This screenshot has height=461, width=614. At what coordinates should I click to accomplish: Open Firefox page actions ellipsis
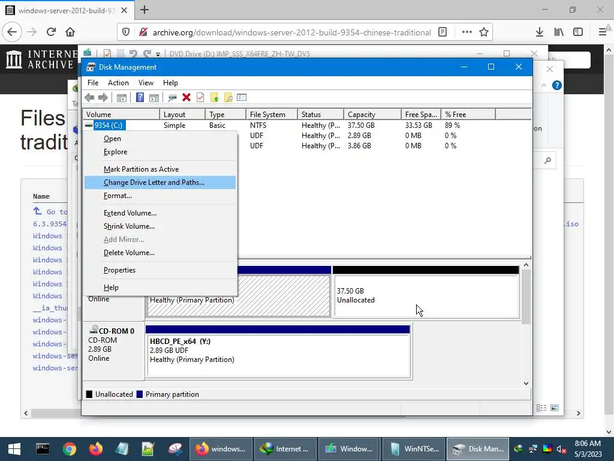[466, 32]
